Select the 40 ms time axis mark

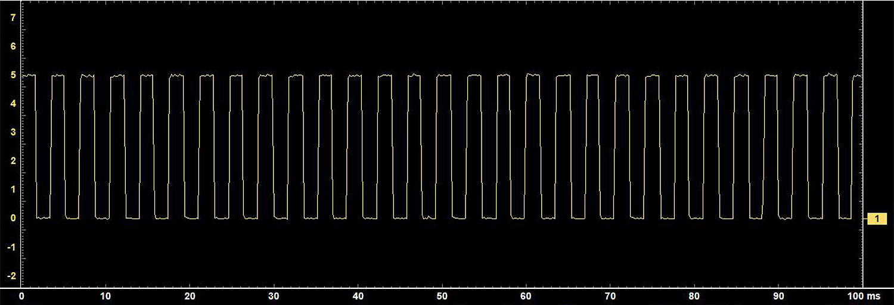(x=358, y=296)
